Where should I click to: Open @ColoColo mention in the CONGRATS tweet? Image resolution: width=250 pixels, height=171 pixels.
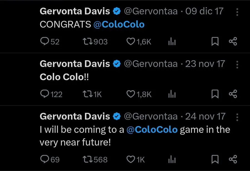(119, 24)
